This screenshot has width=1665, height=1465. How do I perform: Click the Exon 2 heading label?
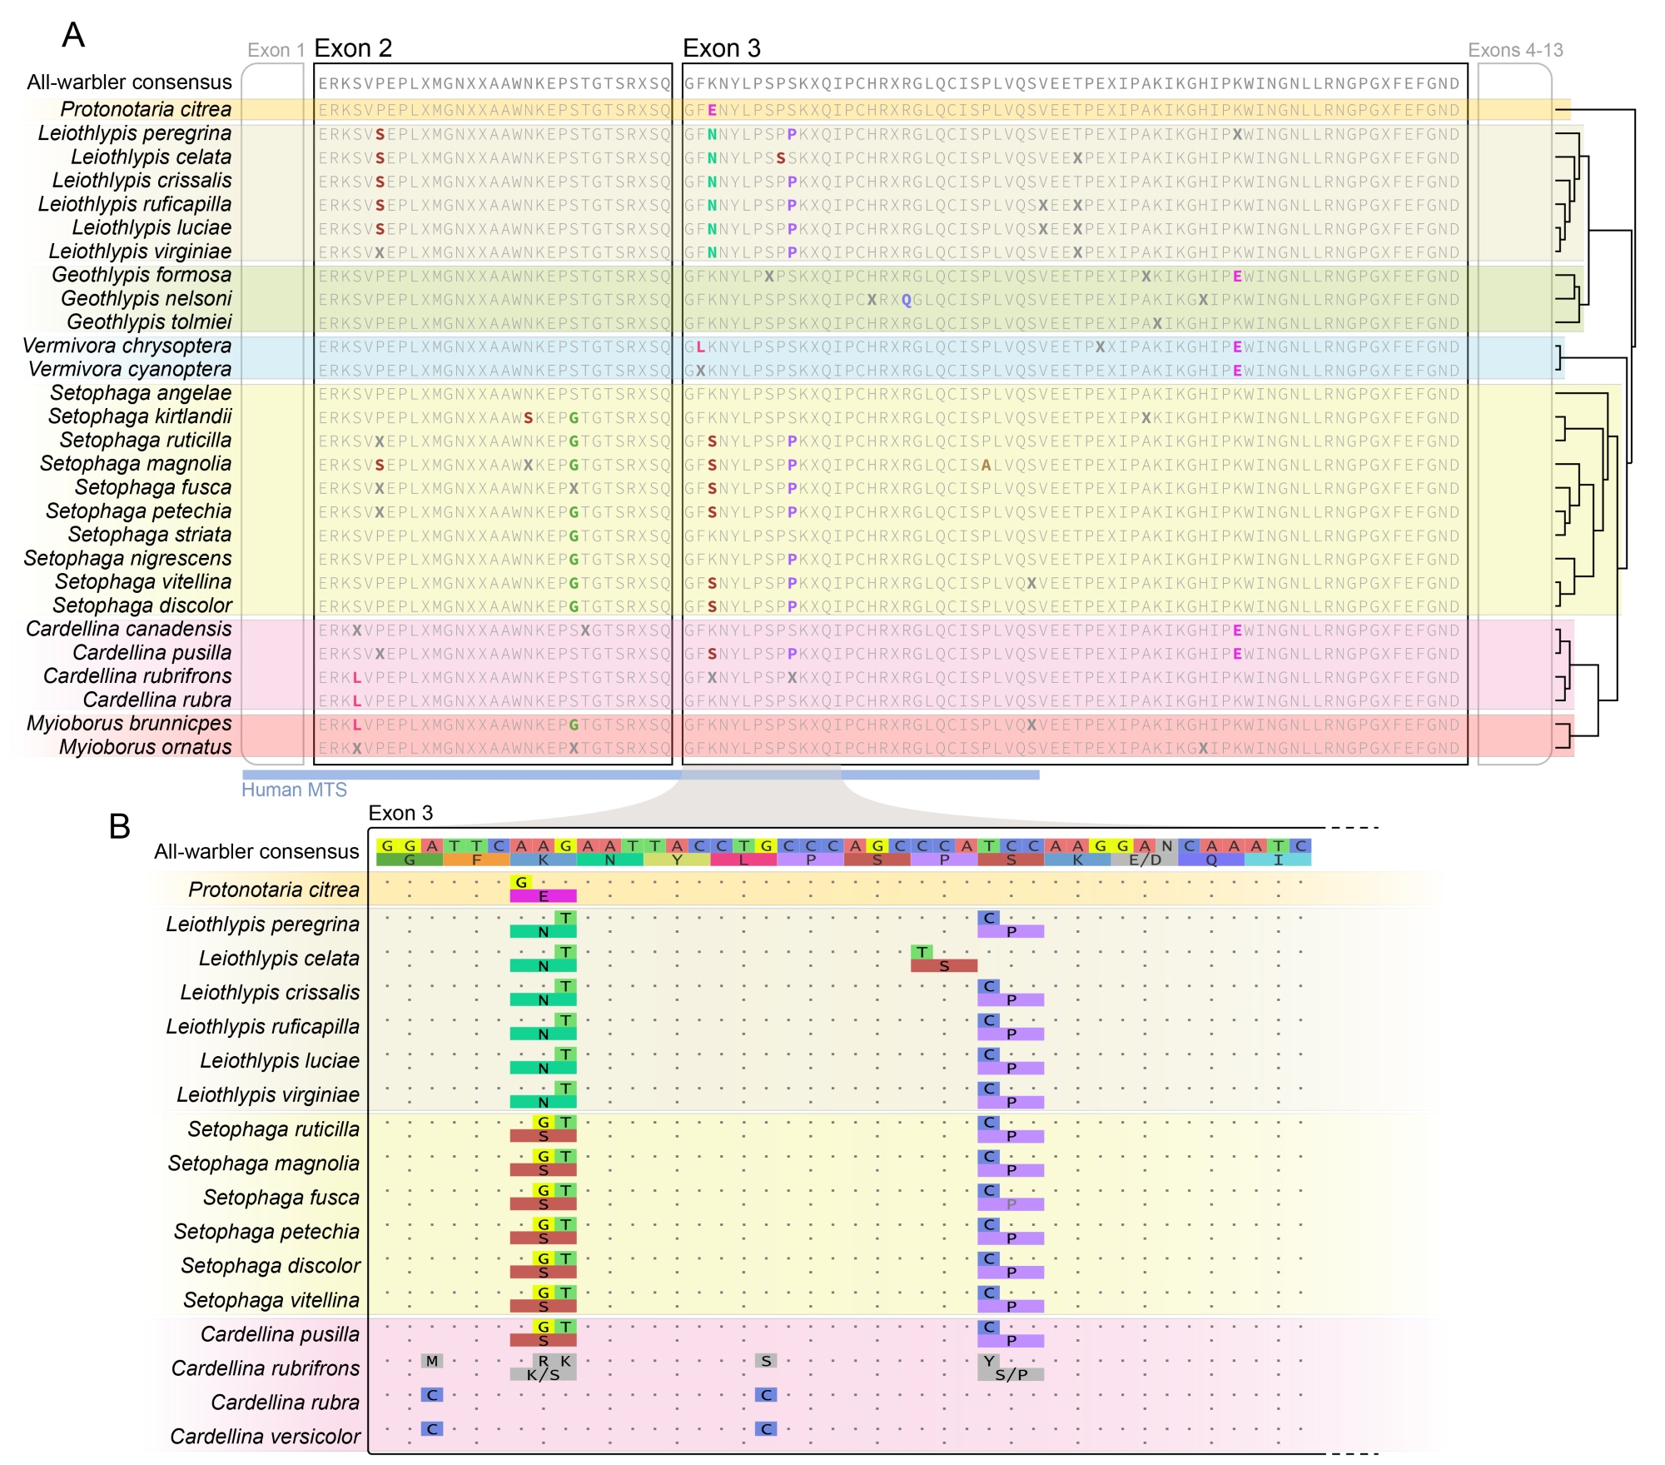click(352, 48)
